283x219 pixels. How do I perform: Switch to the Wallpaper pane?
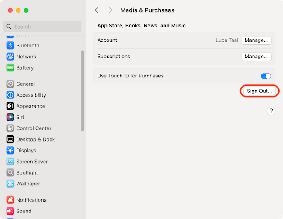pyautogui.click(x=28, y=184)
